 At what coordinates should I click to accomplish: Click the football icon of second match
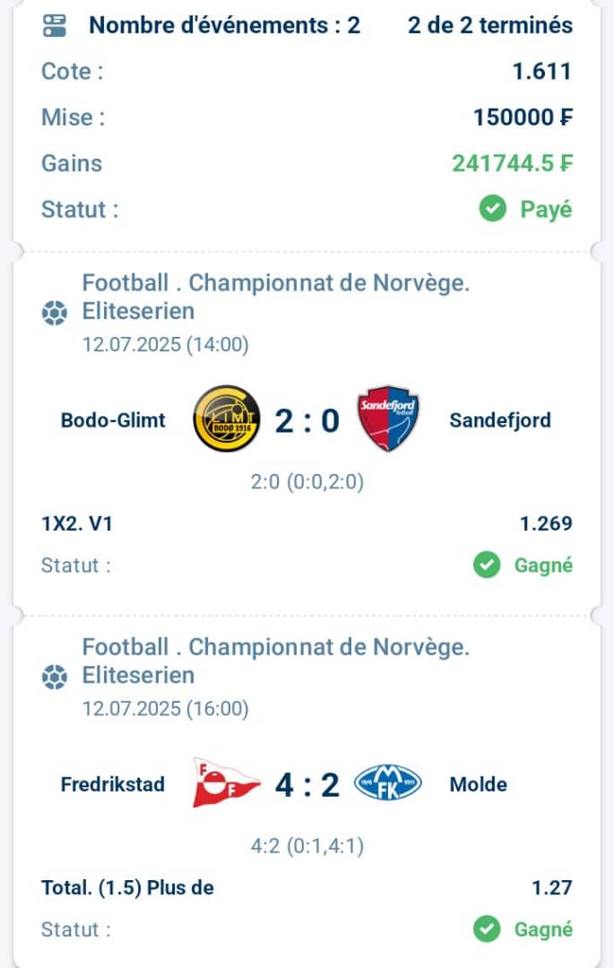point(55,677)
